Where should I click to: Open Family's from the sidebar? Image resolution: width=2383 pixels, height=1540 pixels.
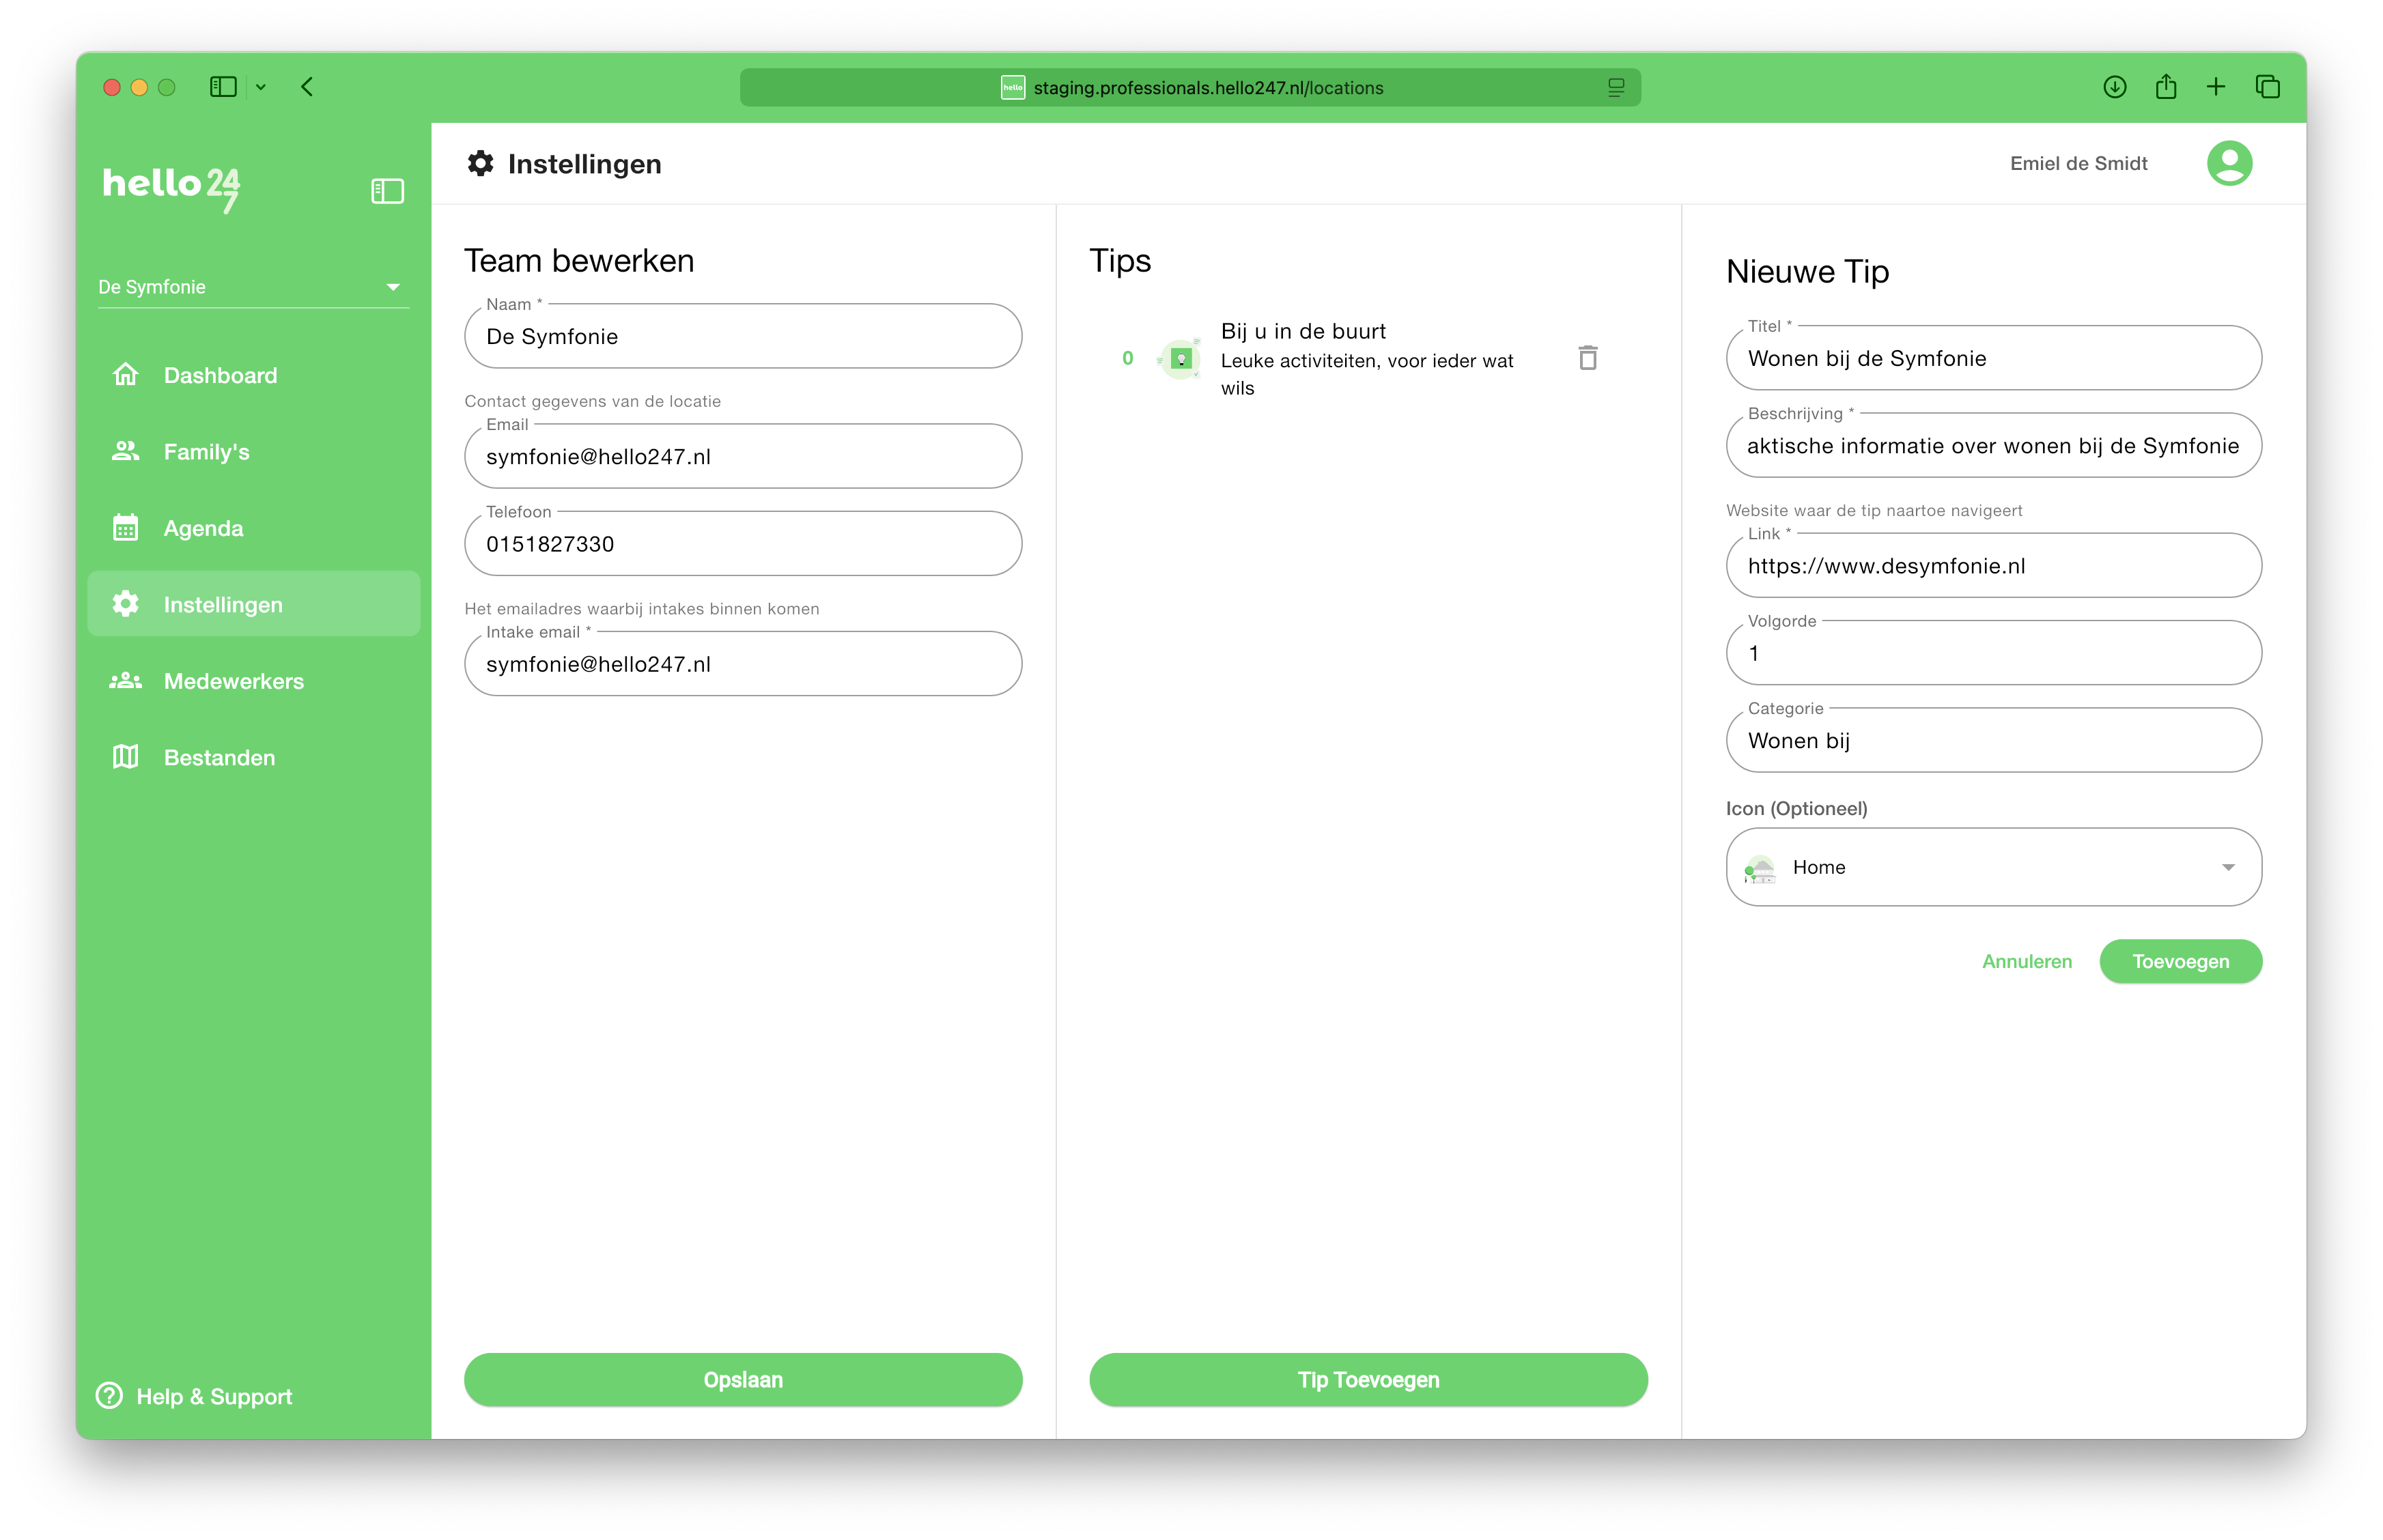click(206, 452)
